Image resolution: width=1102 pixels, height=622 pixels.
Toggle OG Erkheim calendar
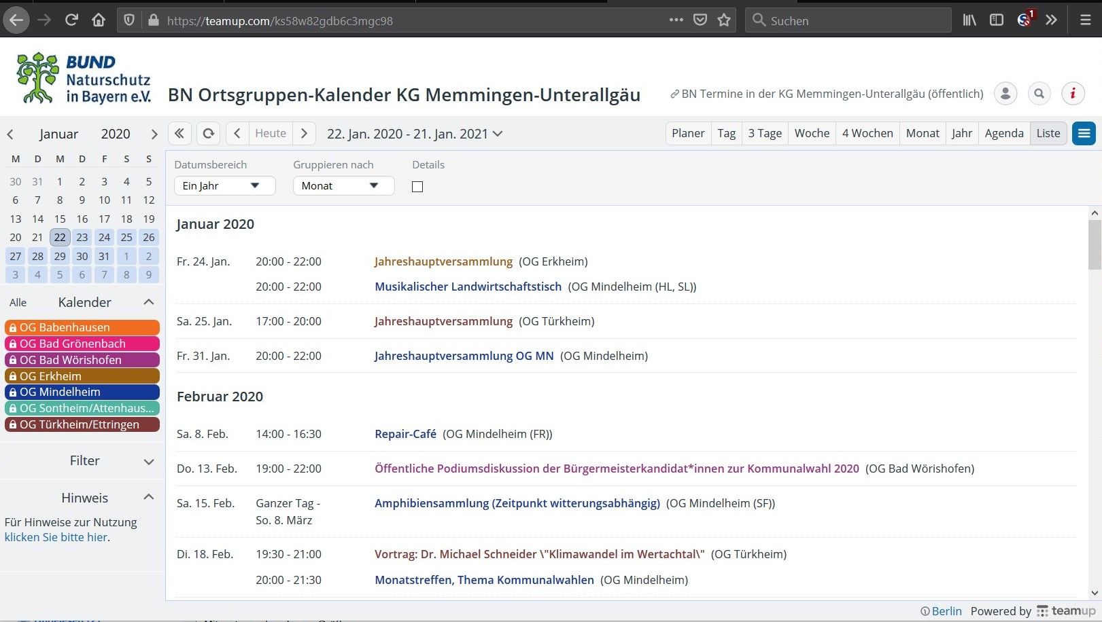(x=82, y=376)
